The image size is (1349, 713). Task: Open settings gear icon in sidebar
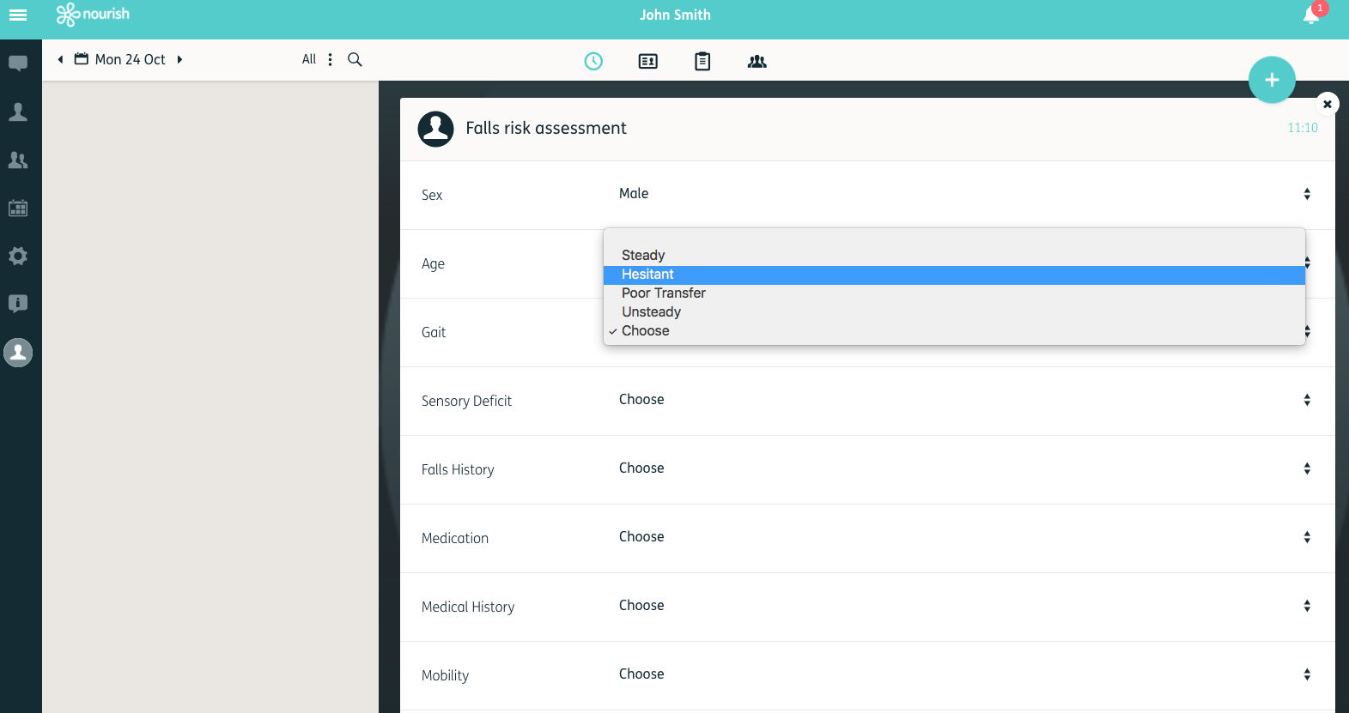click(18, 256)
